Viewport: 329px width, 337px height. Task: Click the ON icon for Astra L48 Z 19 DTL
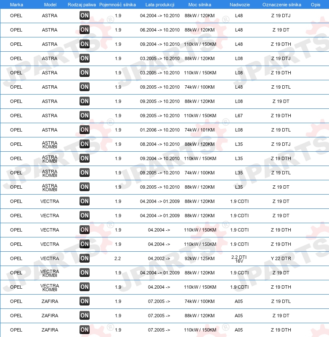(84, 87)
